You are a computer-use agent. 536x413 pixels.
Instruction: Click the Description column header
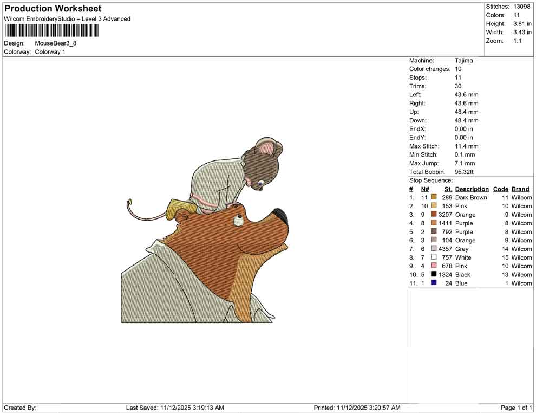[x=472, y=189]
